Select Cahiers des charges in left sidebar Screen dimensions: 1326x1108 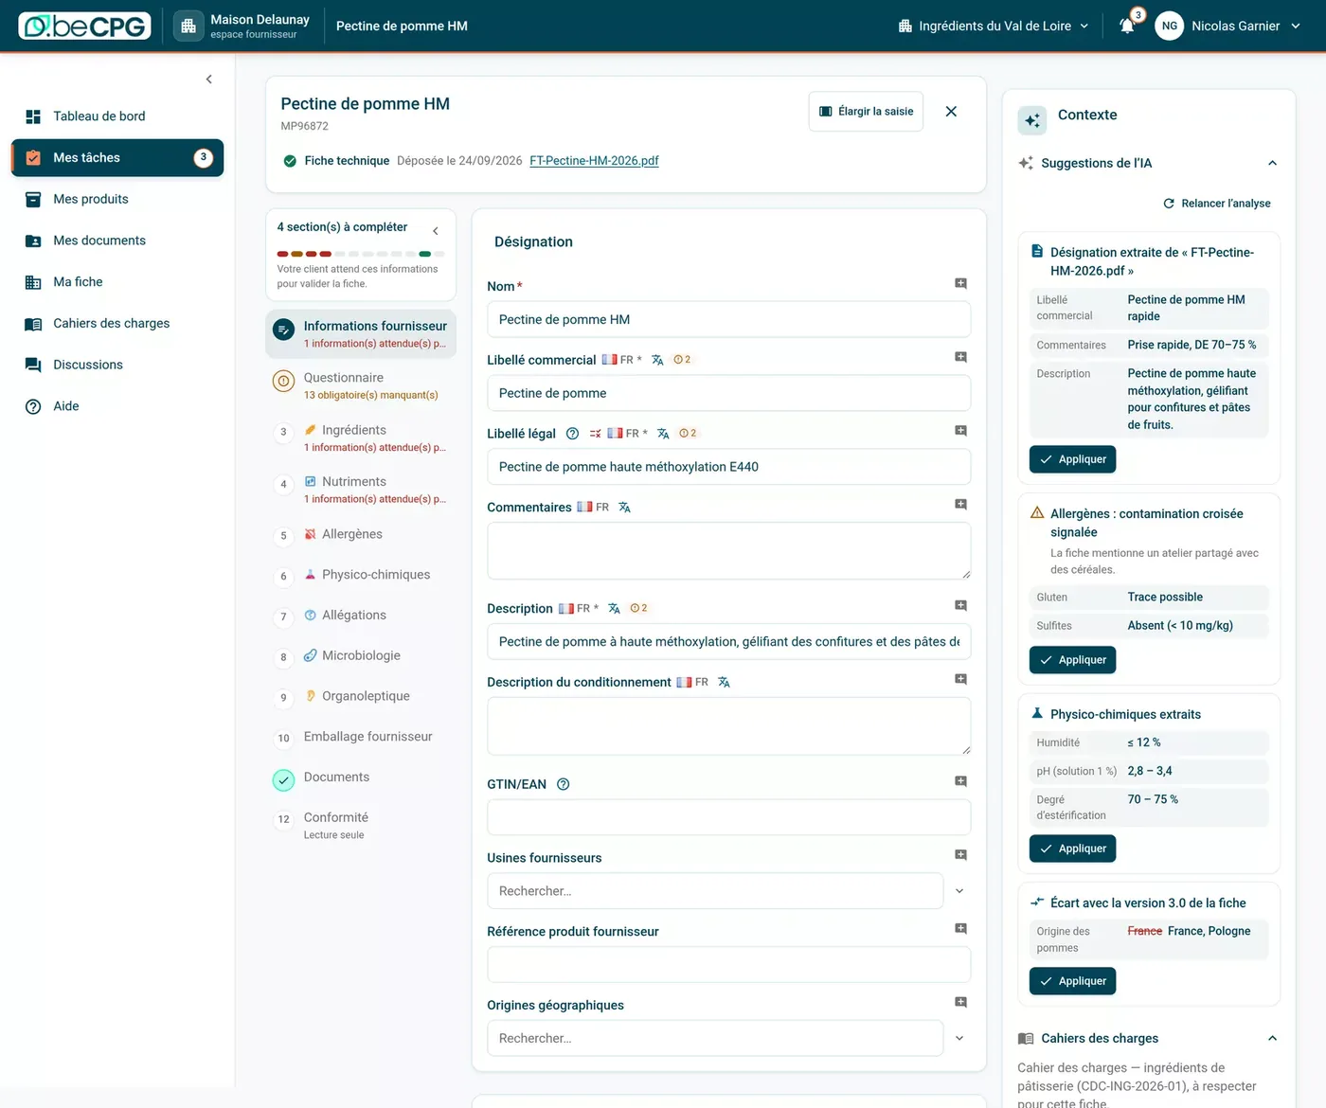click(x=117, y=323)
